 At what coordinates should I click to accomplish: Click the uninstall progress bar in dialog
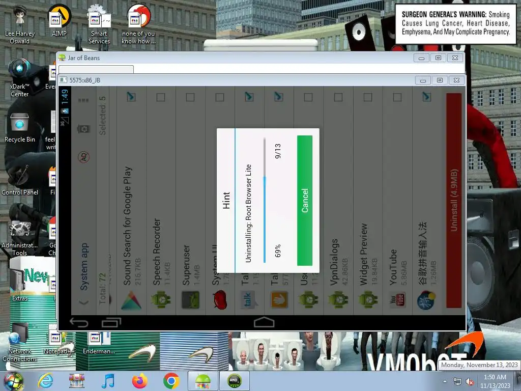click(265, 201)
